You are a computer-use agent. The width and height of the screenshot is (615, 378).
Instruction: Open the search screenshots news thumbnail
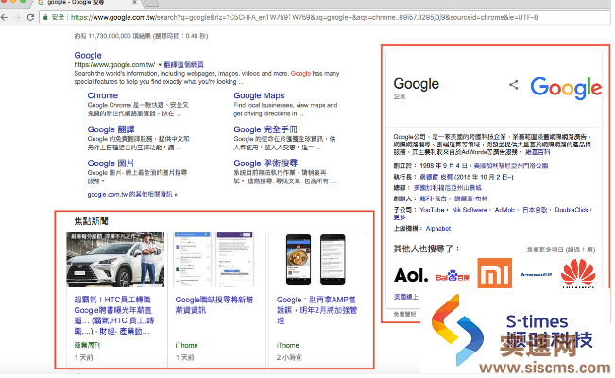(214, 260)
